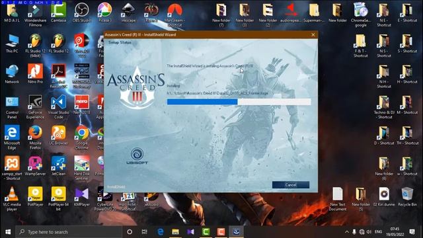This screenshot has height=238, width=423.
Task: Launch GeForce Experience shortcut
Action: [35, 107]
